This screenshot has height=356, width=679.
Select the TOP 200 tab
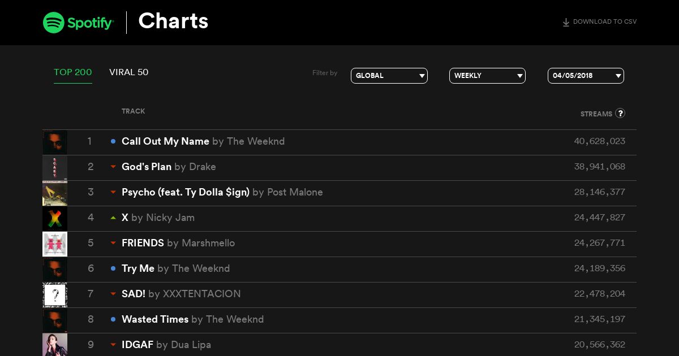click(x=73, y=72)
